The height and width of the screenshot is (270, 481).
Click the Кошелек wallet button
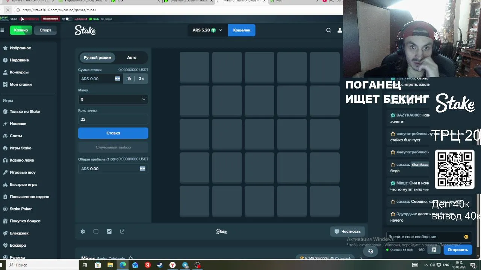click(x=242, y=30)
